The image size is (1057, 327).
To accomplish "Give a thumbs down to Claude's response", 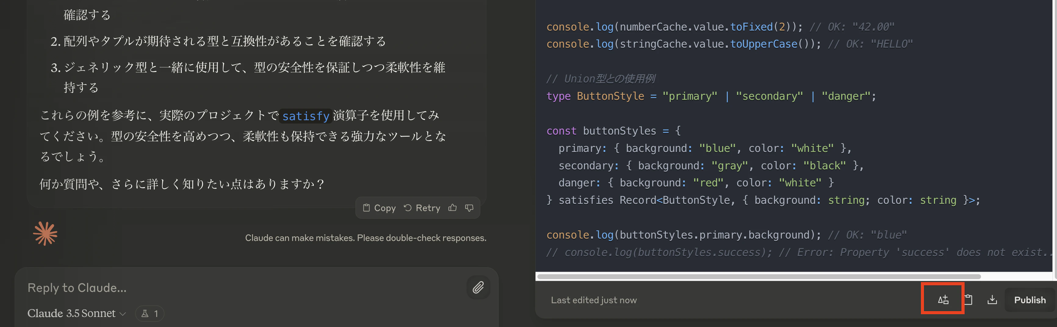I will [469, 208].
